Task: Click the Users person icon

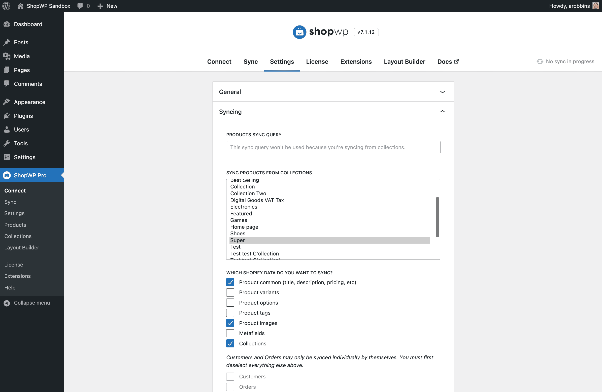Action: (7, 129)
